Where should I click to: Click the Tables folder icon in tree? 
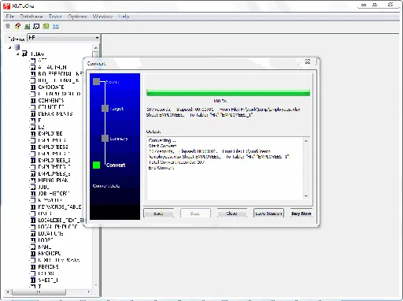pyautogui.click(x=24, y=54)
